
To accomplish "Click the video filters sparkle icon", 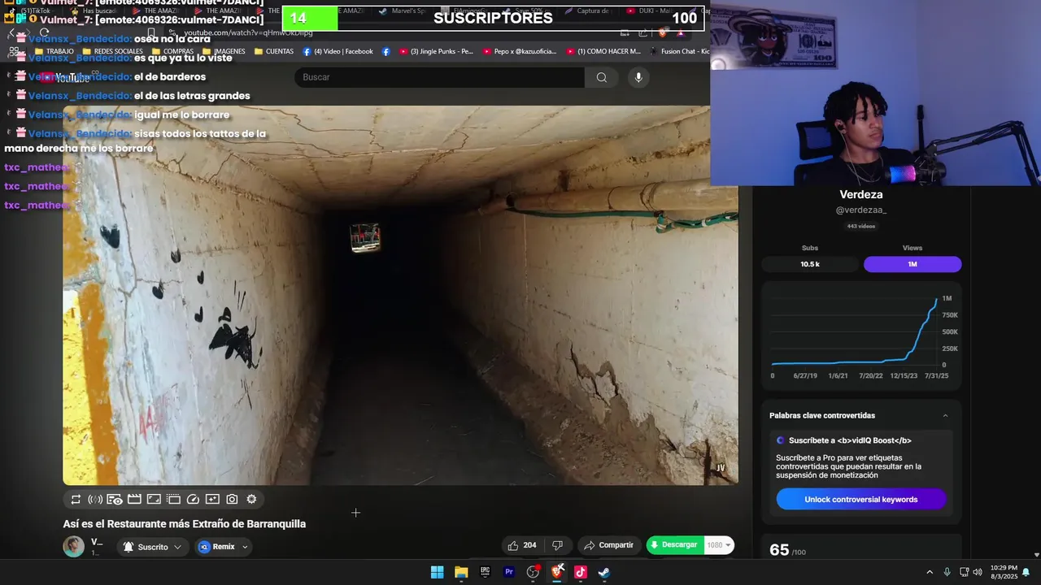I will tap(212, 500).
